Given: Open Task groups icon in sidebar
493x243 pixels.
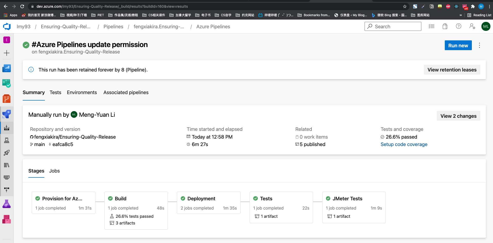Looking at the screenshot, I should (7, 177).
